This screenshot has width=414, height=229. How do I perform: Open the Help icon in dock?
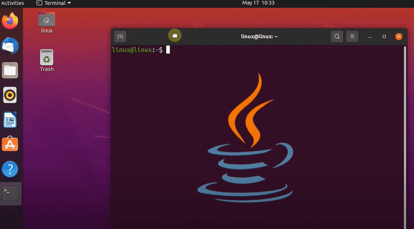tap(10, 169)
